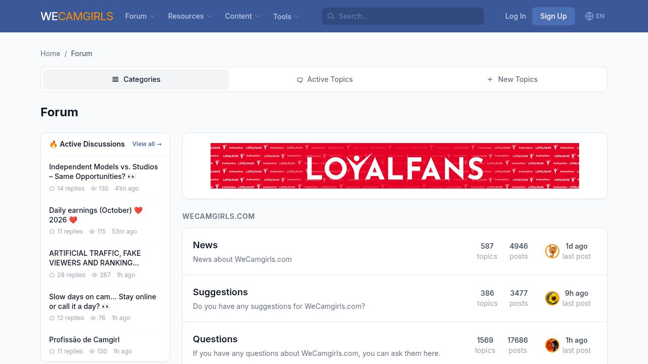Open the Suggestions forum category
Image resolution: width=648 pixels, height=364 pixels.
point(220,292)
